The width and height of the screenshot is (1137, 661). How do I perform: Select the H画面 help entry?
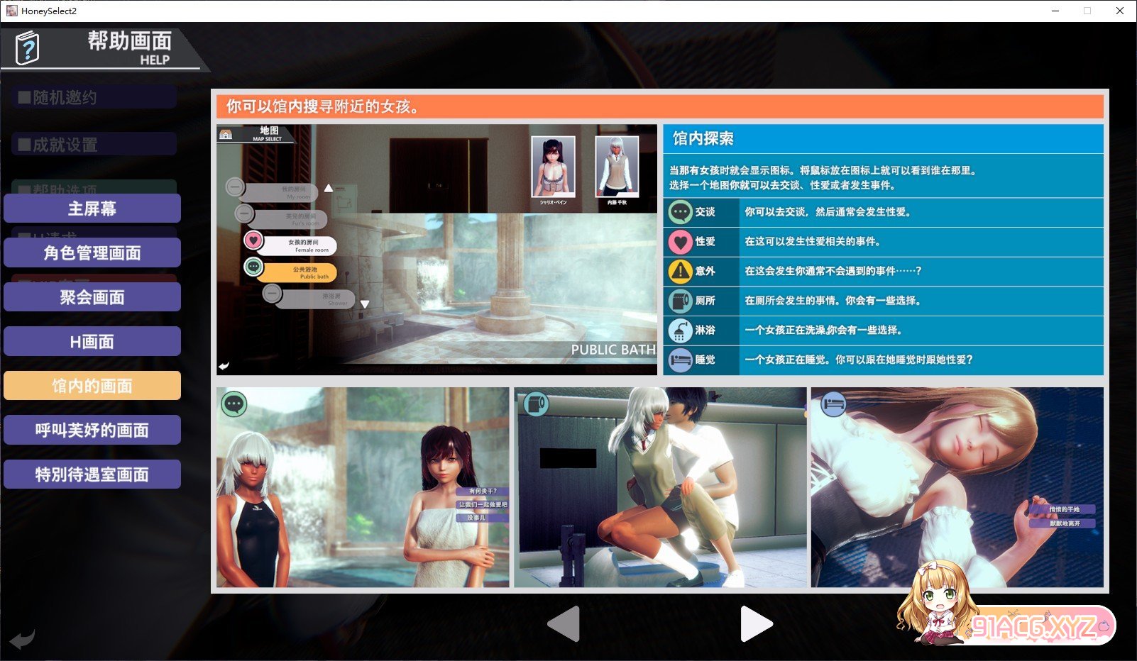[92, 341]
